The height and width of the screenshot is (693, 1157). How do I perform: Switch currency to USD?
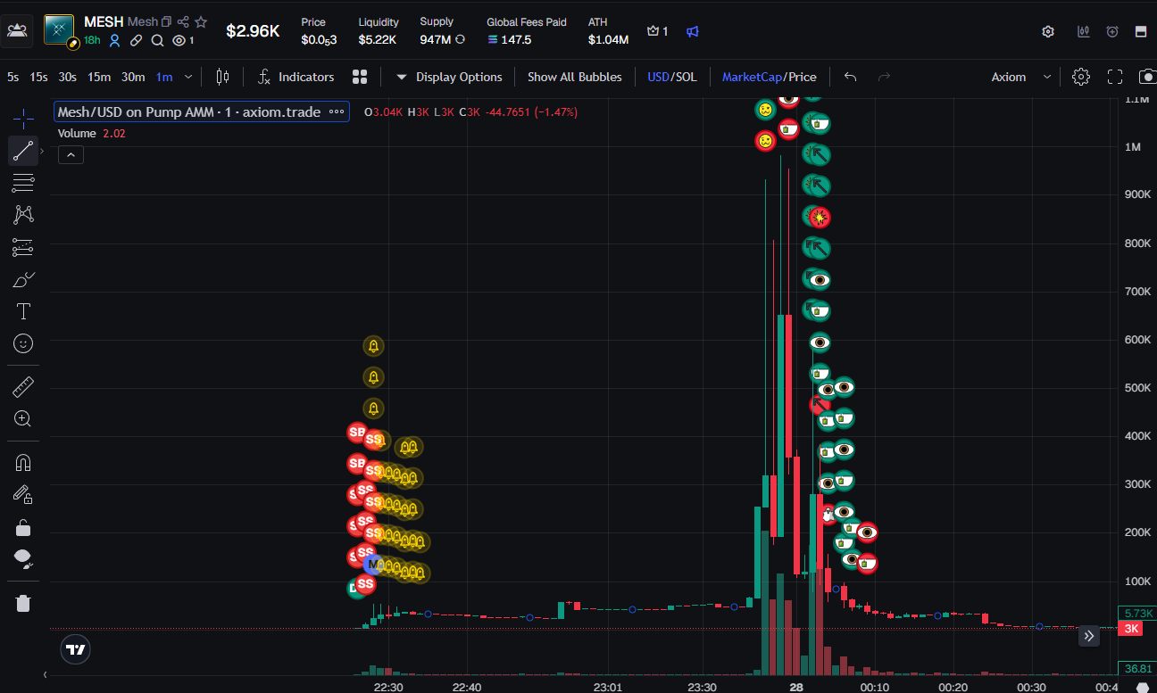coord(658,77)
